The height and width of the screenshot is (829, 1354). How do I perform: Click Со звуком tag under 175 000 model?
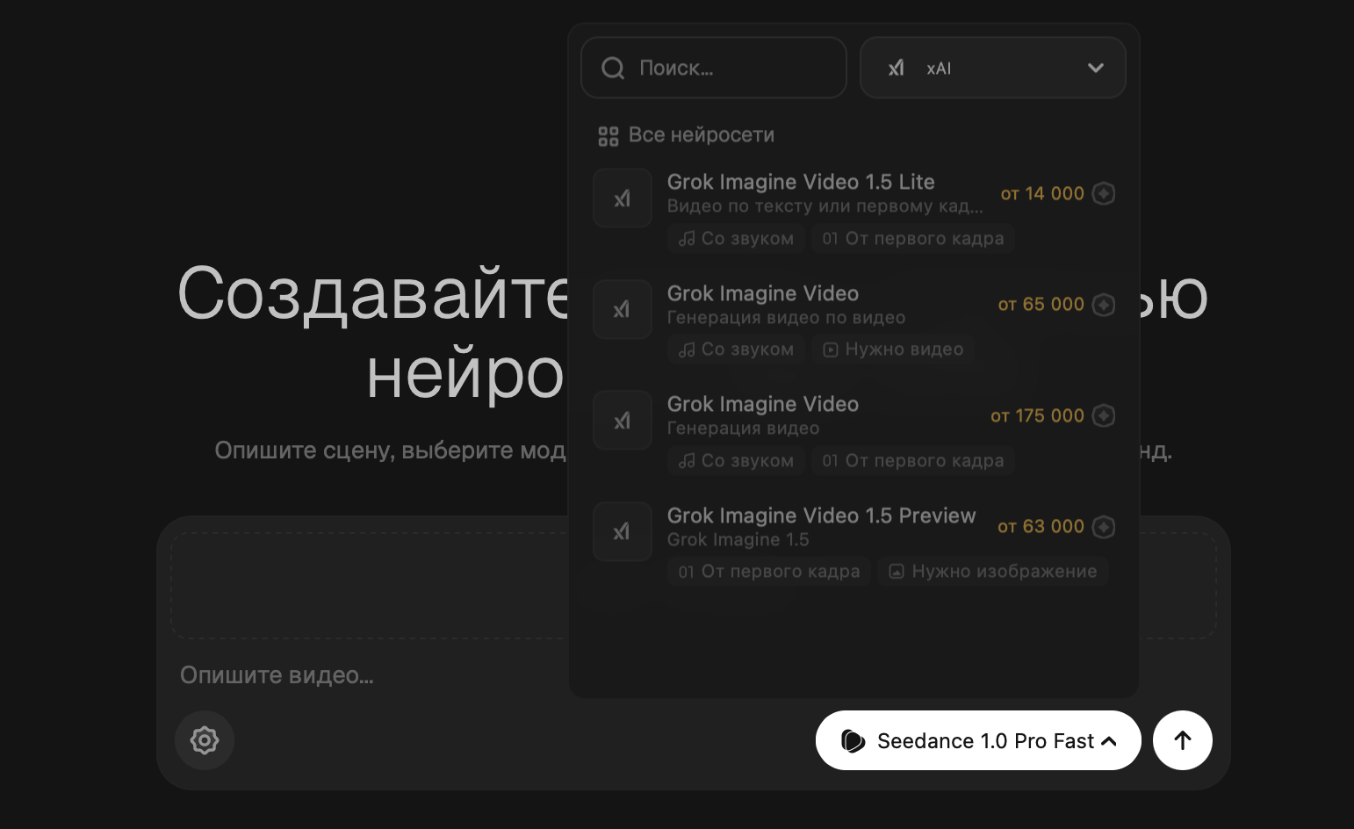pos(736,461)
